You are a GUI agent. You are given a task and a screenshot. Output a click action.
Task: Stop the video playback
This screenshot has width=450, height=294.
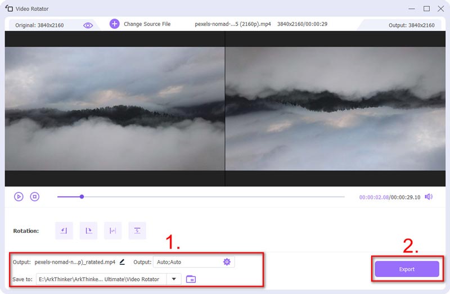[35, 197]
